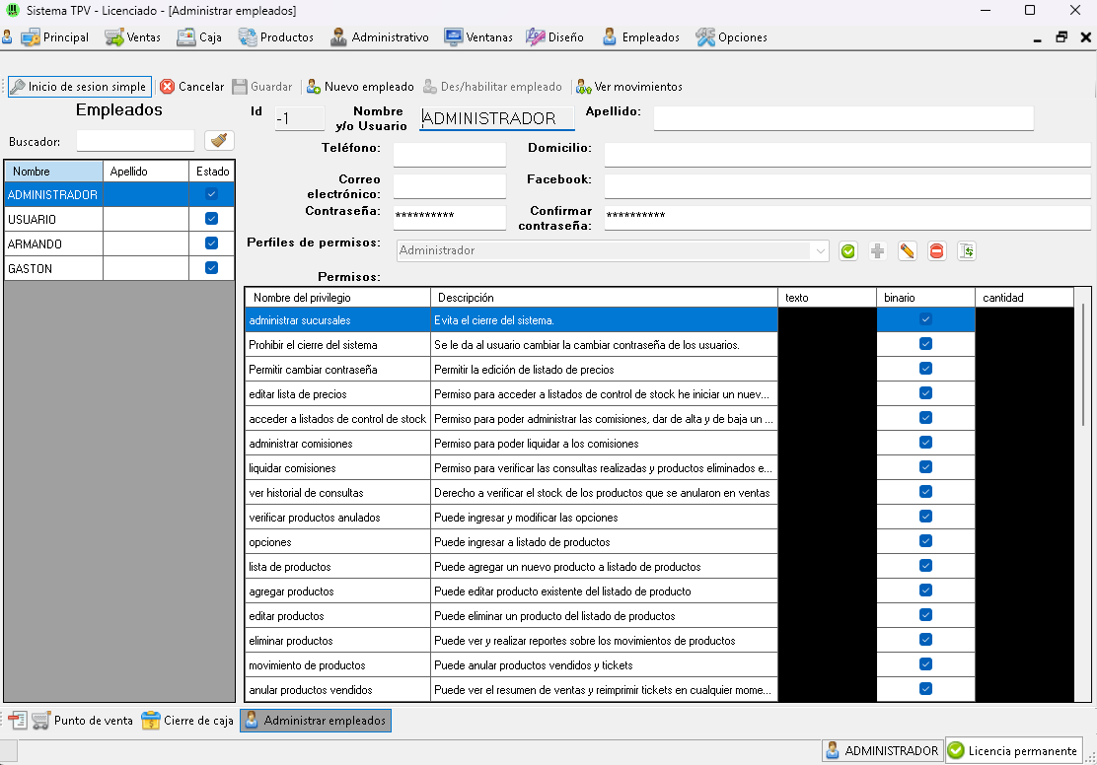Open the Opciones menu
This screenshot has height=765, width=1097.
coord(731,37)
